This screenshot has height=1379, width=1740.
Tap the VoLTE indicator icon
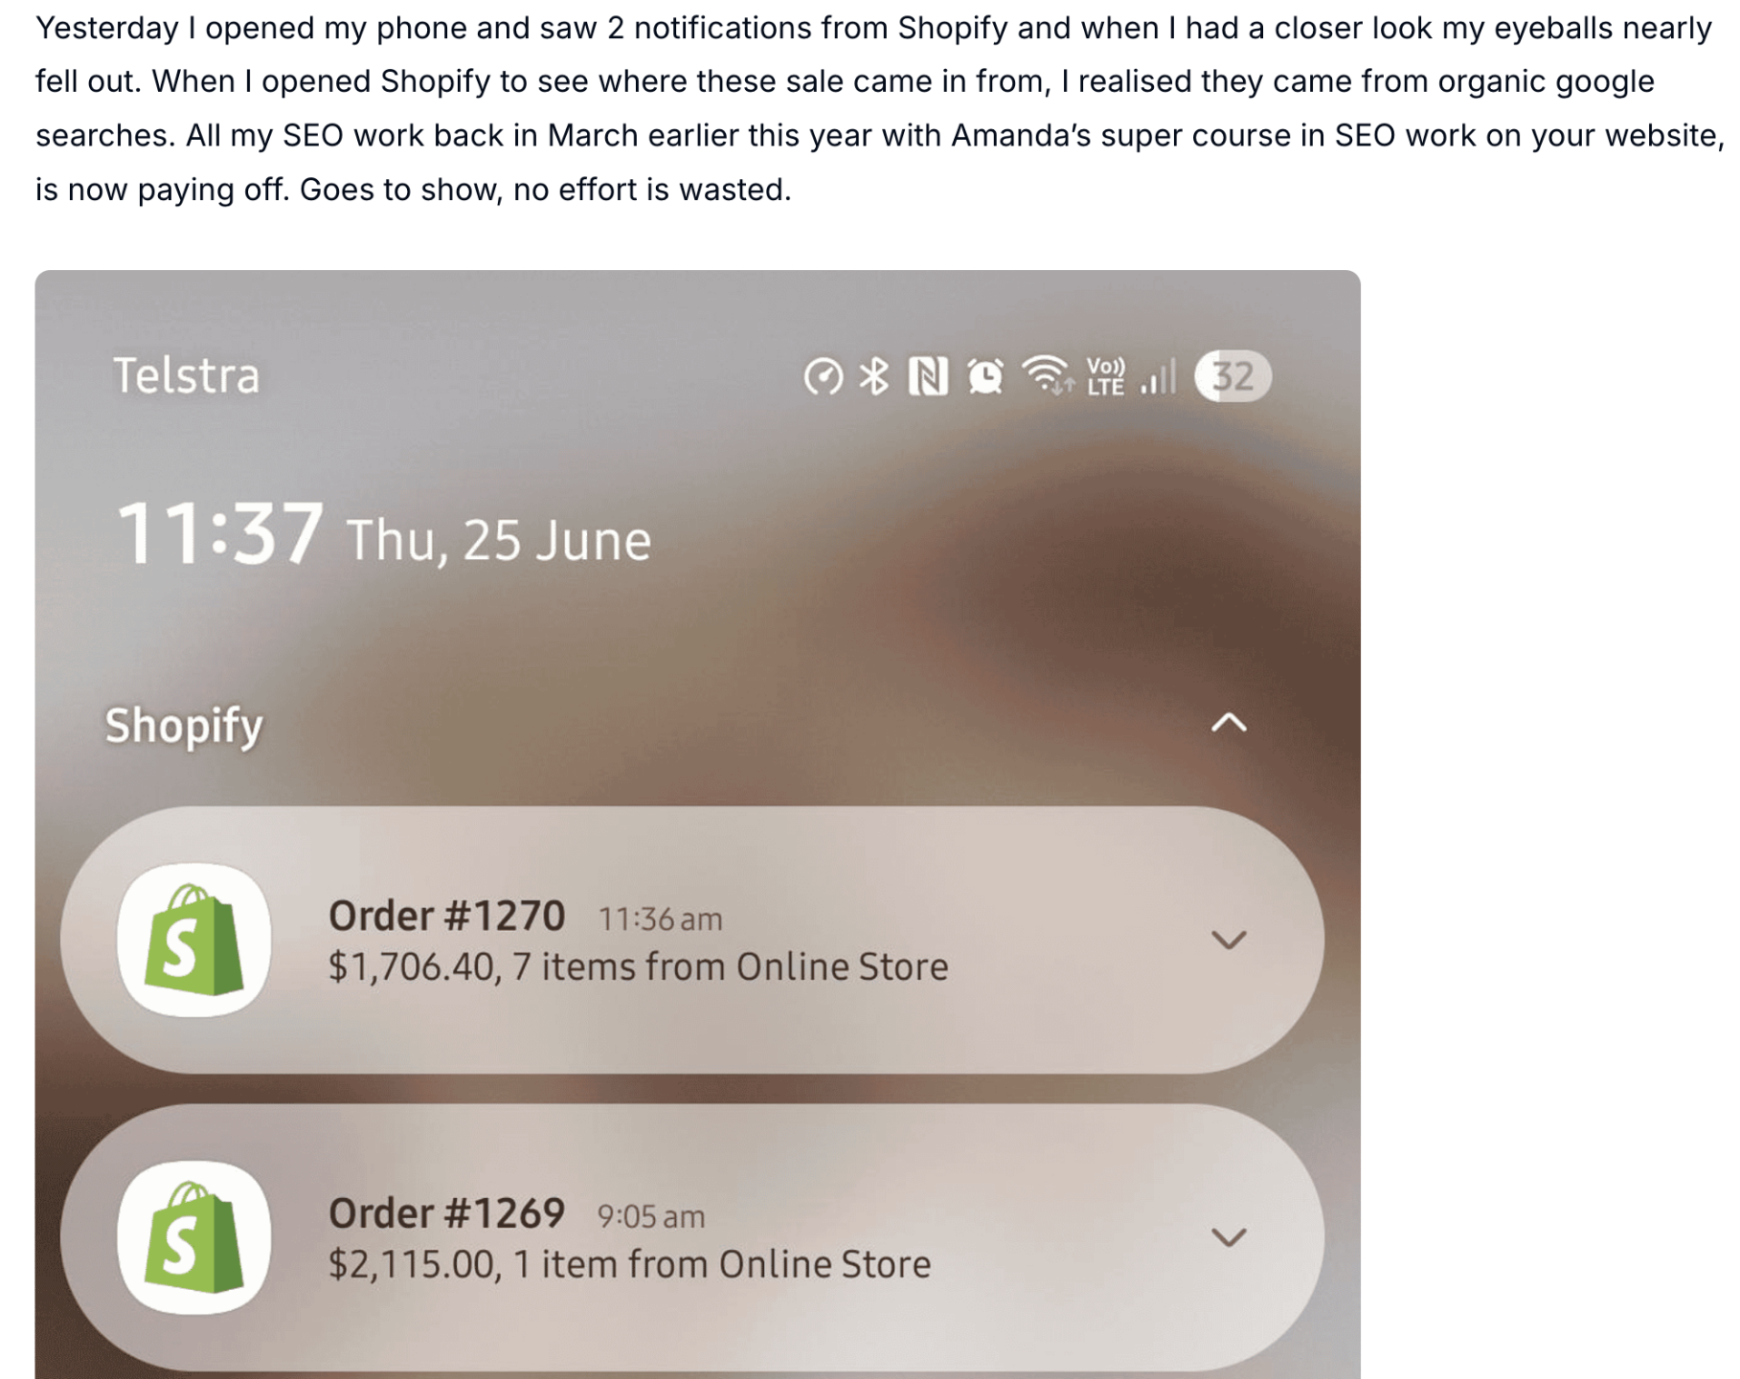coord(1105,376)
